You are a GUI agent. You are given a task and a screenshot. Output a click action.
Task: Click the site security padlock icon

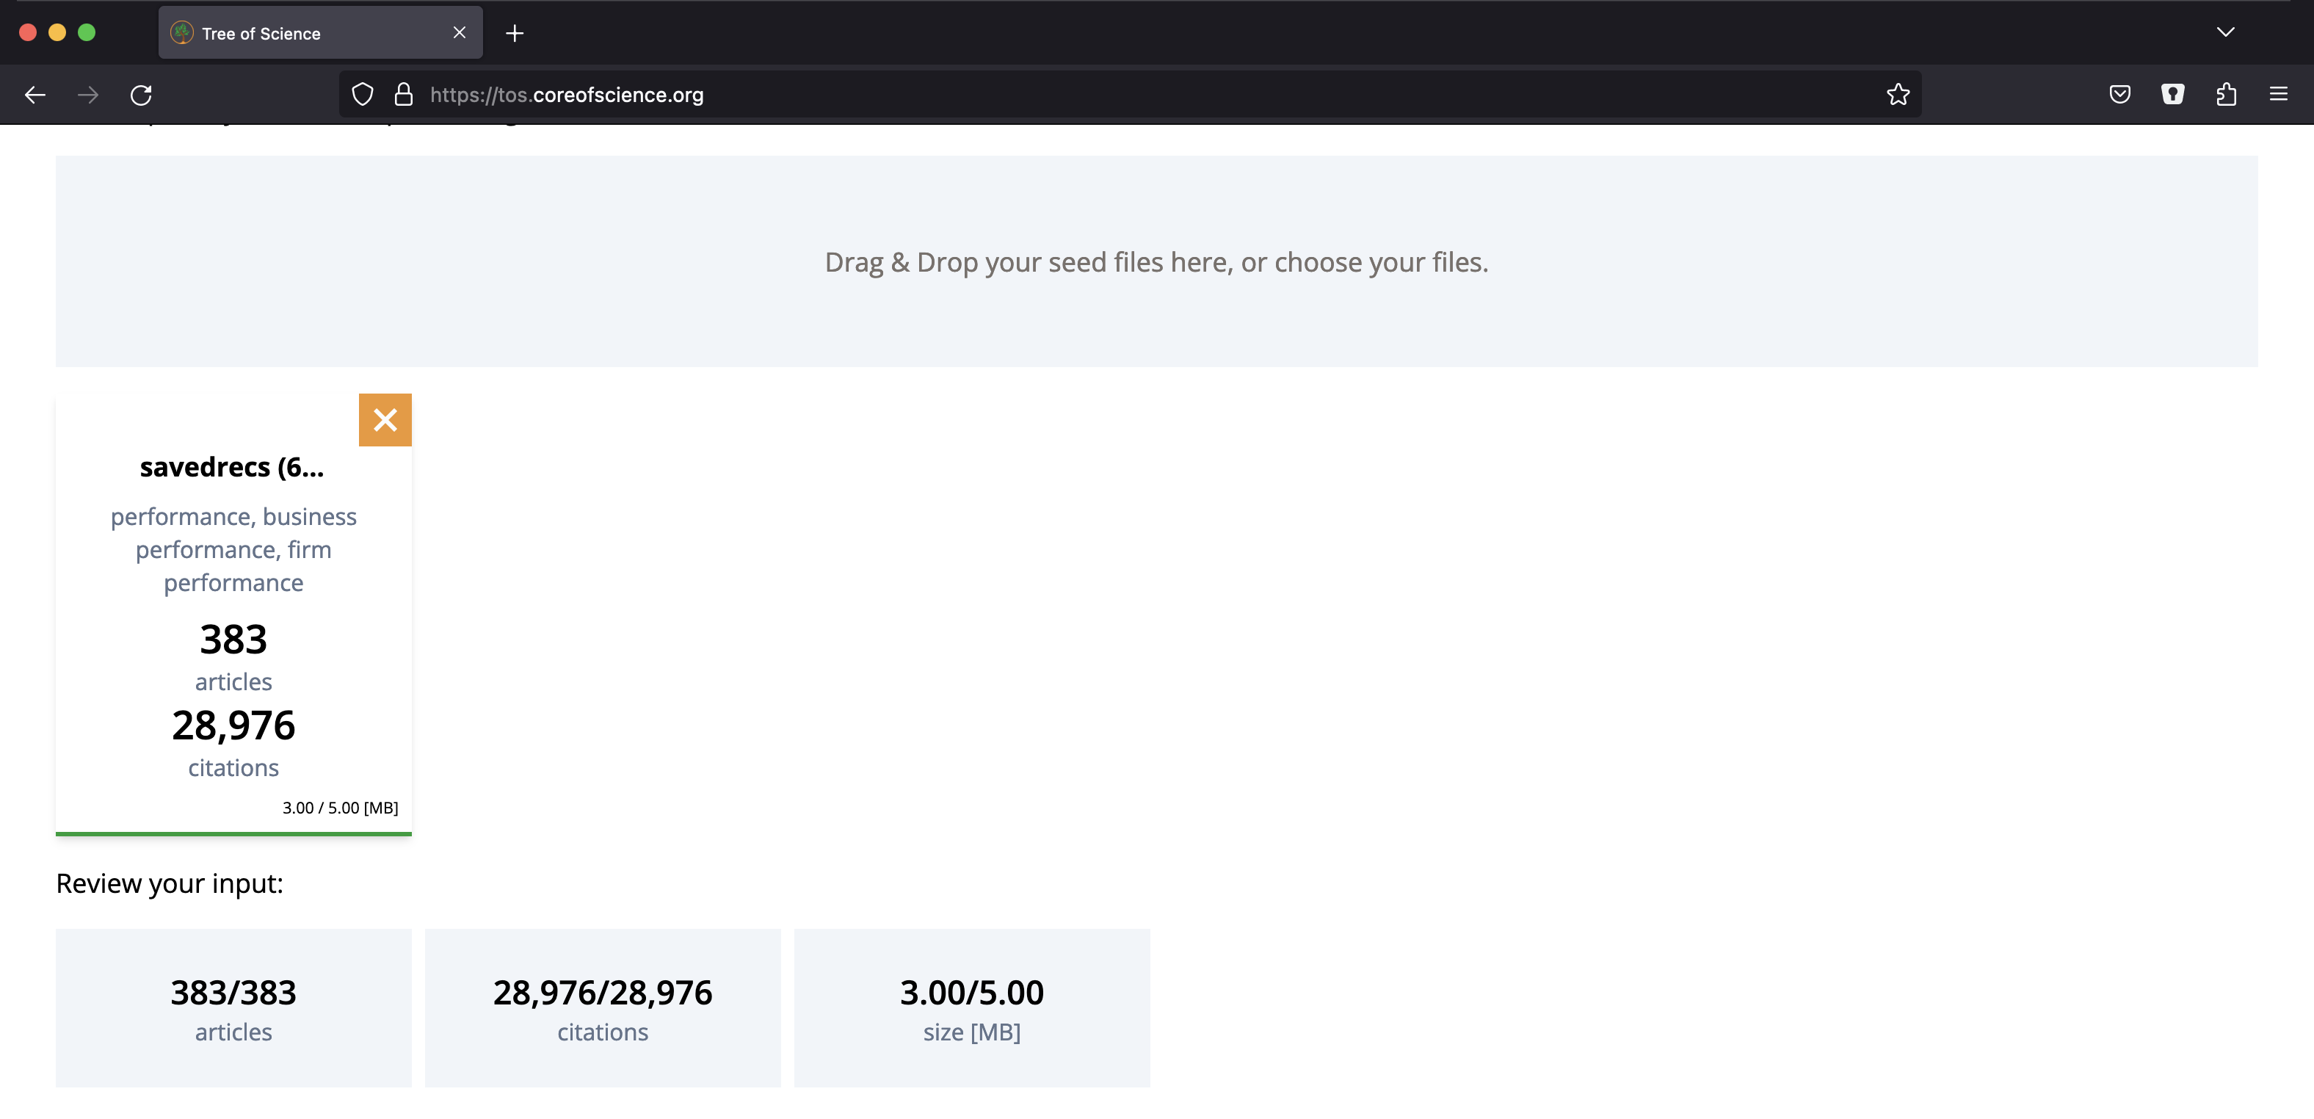pyautogui.click(x=403, y=94)
